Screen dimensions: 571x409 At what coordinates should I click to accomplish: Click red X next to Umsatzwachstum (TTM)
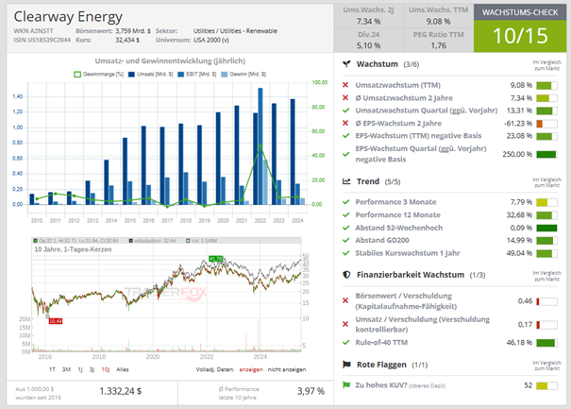345,85
